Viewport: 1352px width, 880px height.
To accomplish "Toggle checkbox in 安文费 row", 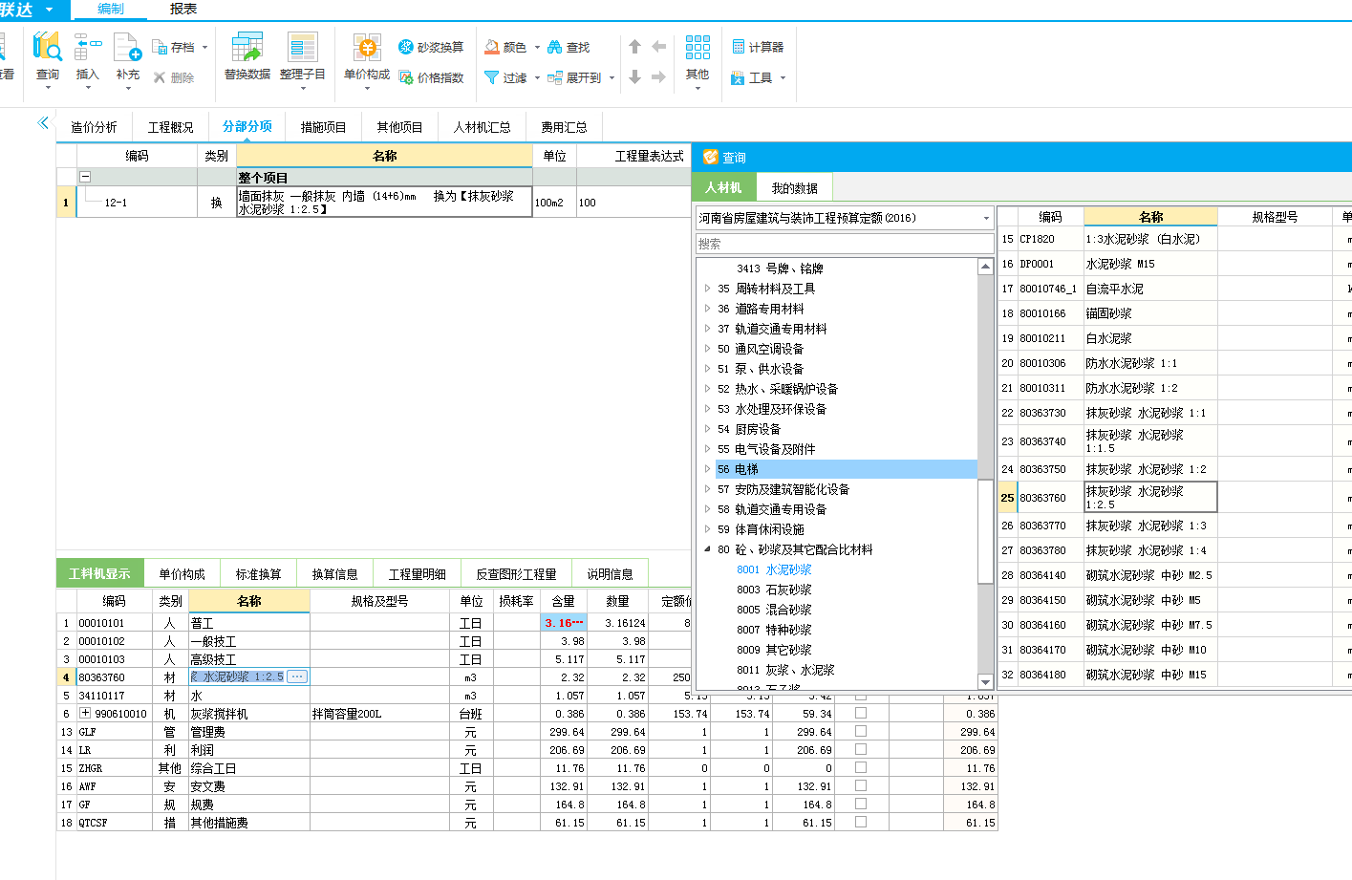I will pos(861,785).
